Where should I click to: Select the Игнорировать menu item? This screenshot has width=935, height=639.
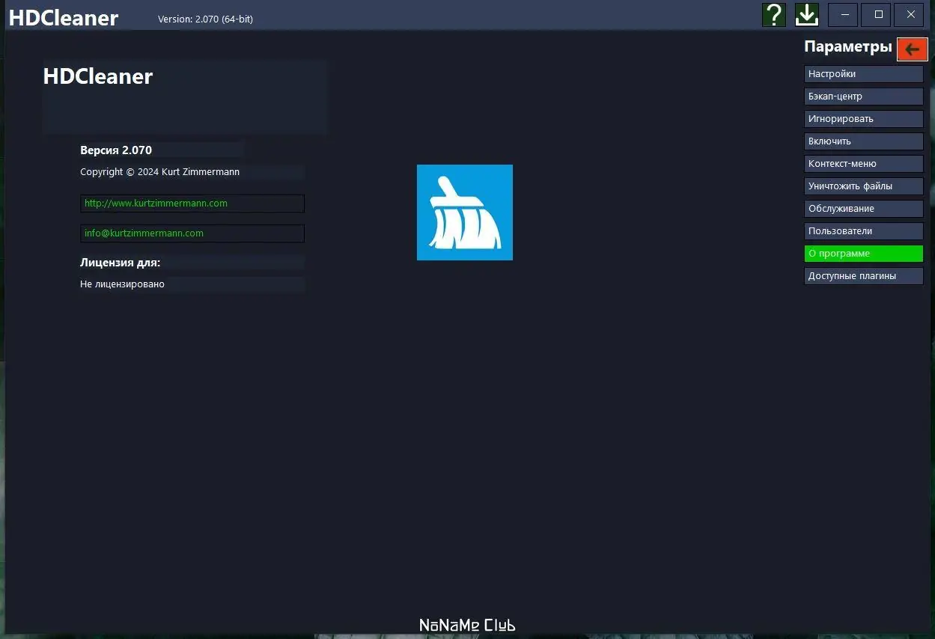tap(864, 119)
